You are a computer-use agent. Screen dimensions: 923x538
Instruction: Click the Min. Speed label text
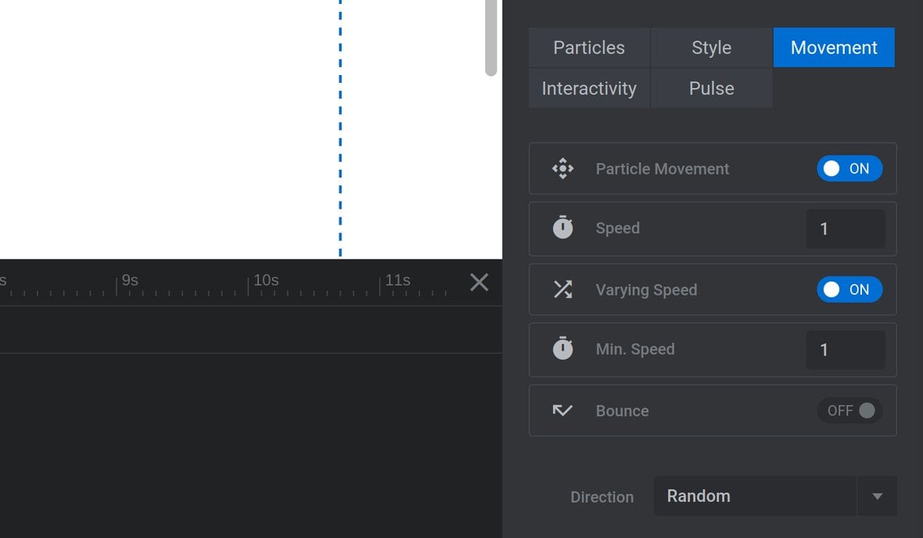coord(635,349)
